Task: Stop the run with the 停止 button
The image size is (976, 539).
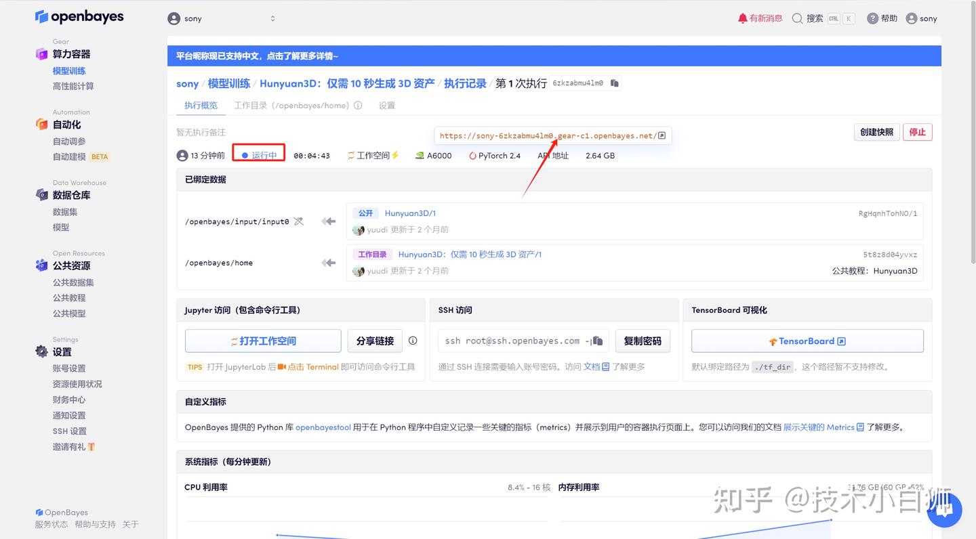Action: pyautogui.click(x=917, y=132)
